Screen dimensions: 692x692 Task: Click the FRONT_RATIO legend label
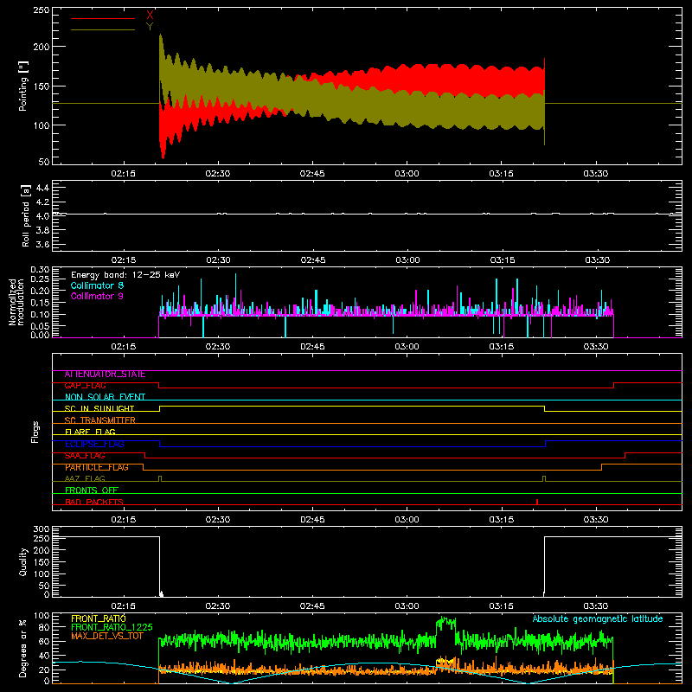coord(99,618)
